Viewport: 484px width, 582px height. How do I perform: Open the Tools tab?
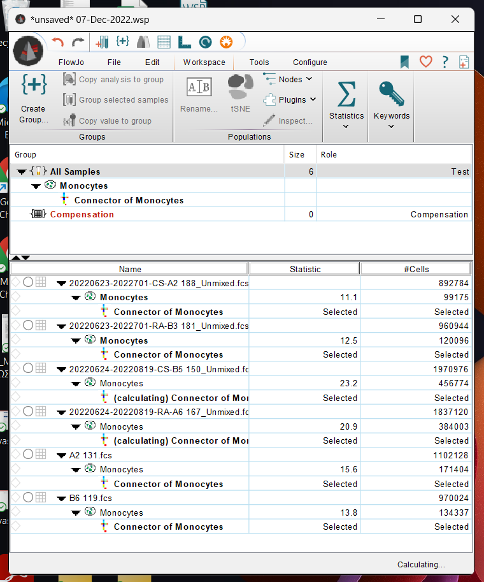[259, 62]
